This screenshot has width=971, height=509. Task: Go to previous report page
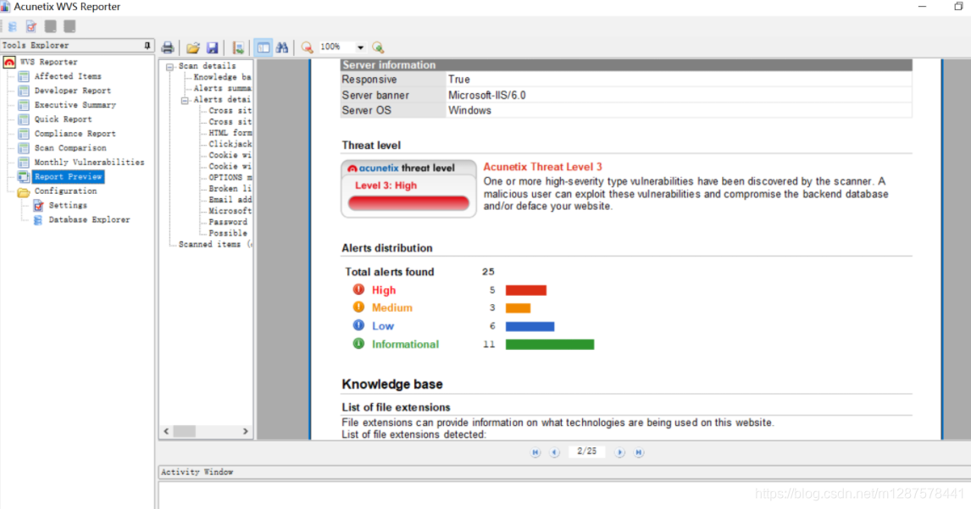click(x=554, y=452)
